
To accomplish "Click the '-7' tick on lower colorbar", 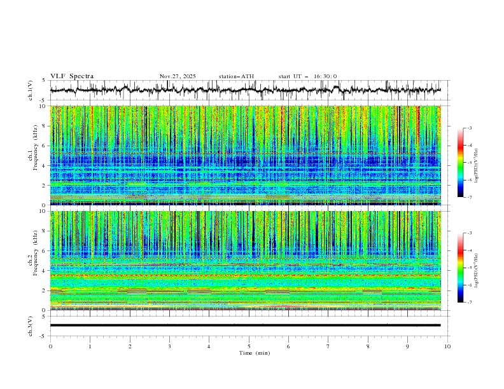I will [x=469, y=302].
